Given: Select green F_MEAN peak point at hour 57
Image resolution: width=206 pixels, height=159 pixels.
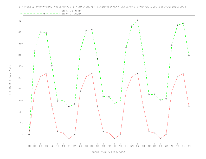Looking at the screenshot, I should (x=138, y=20).
